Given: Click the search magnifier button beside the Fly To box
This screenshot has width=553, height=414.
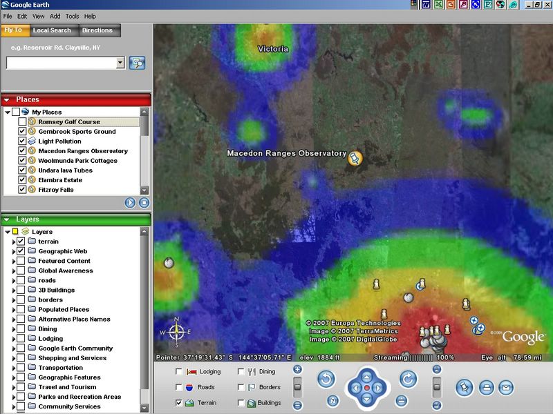Looking at the screenshot, I should pyautogui.click(x=137, y=63).
